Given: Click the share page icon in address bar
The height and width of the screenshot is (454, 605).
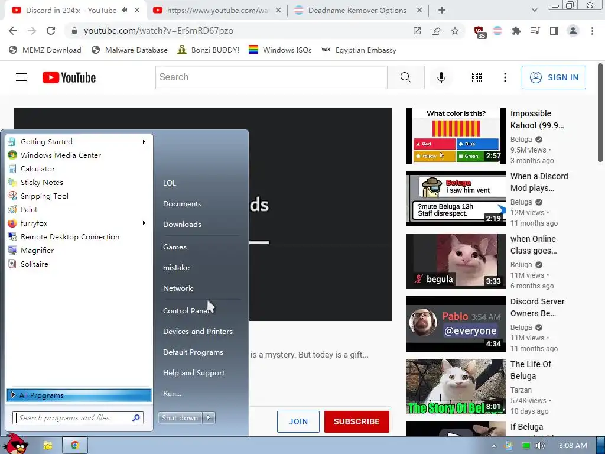Looking at the screenshot, I should click(436, 31).
